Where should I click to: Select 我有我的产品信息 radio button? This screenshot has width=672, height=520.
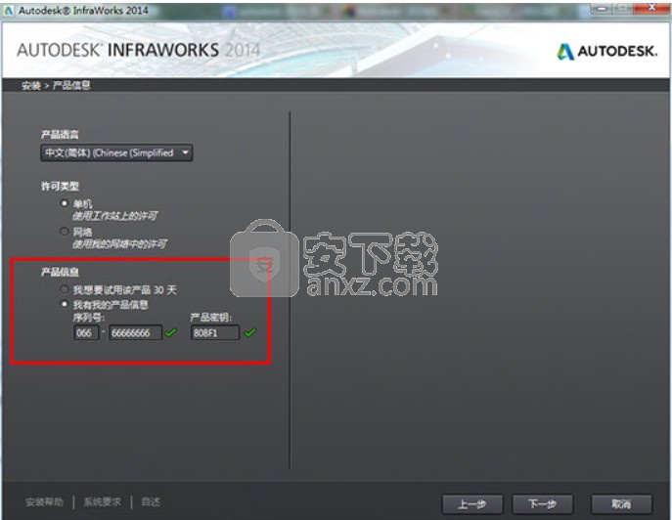tap(65, 304)
